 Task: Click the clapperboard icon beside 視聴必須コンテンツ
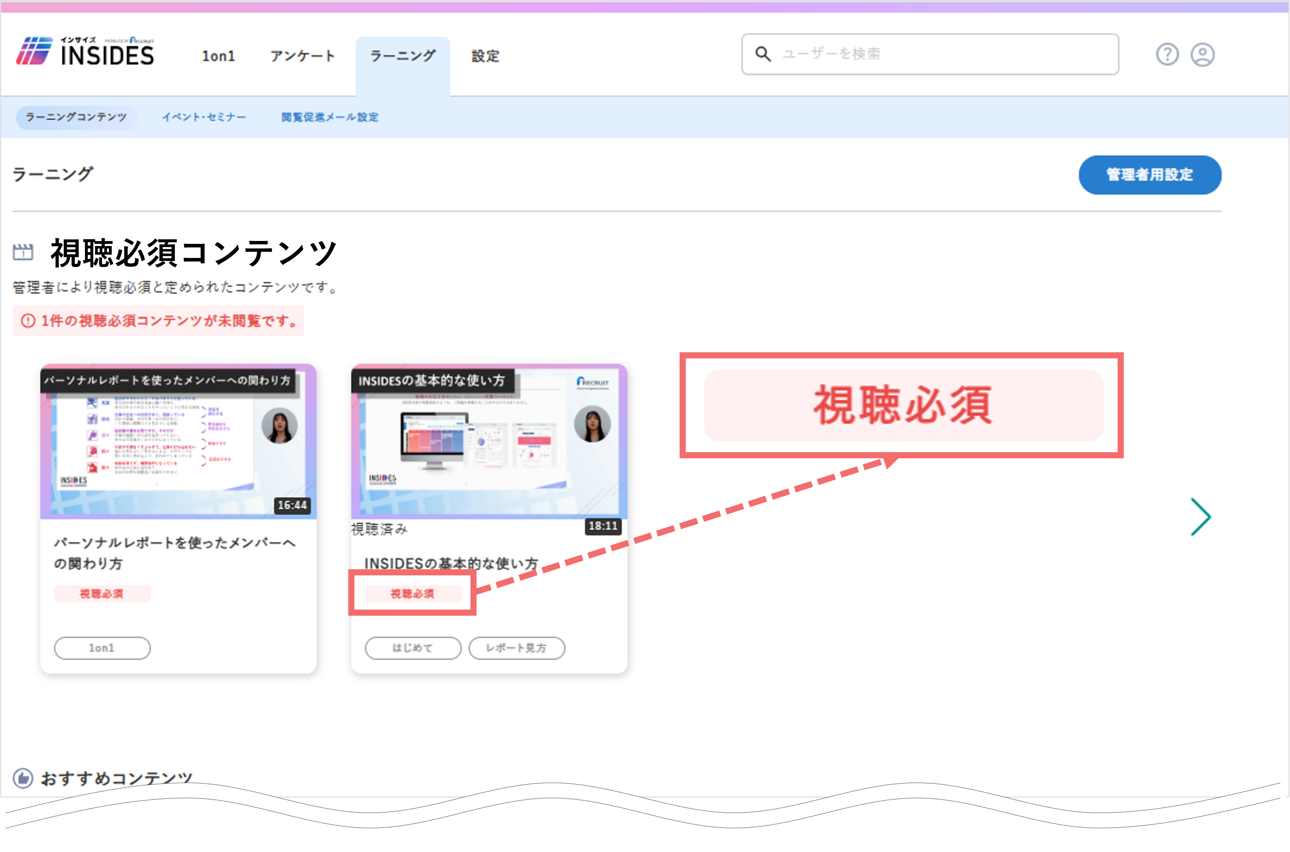23,251
